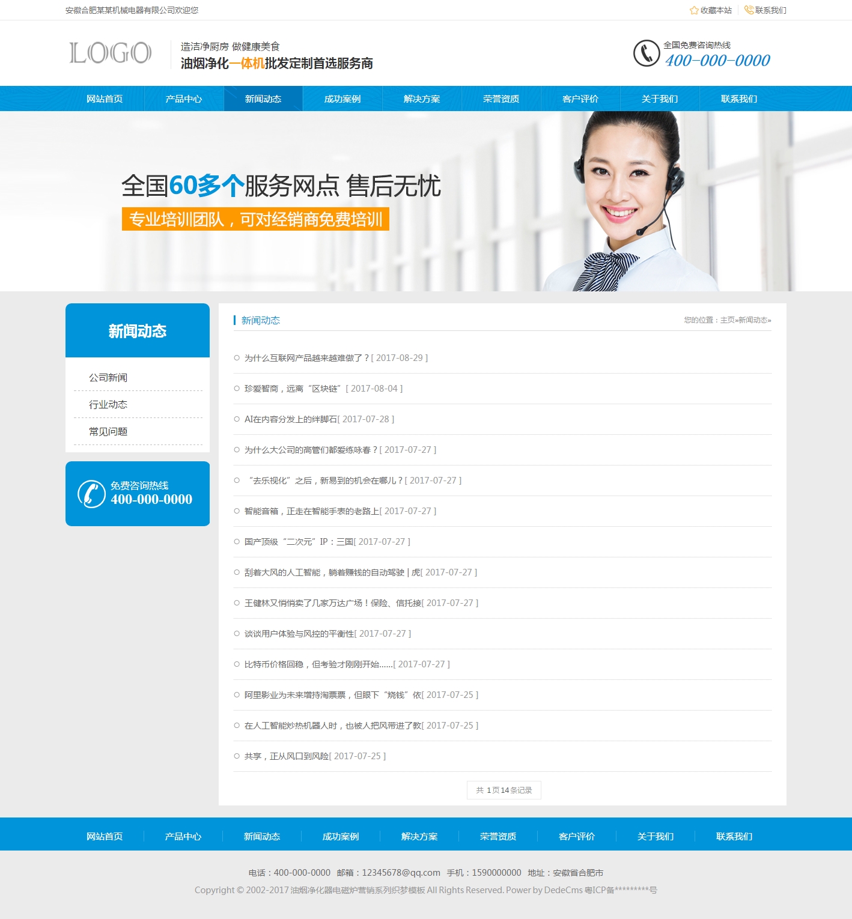The image size is (852, 919).
Task: Click the footer email 12345678@qq.com
Action: pyautogui.click(x=401, y=873)
